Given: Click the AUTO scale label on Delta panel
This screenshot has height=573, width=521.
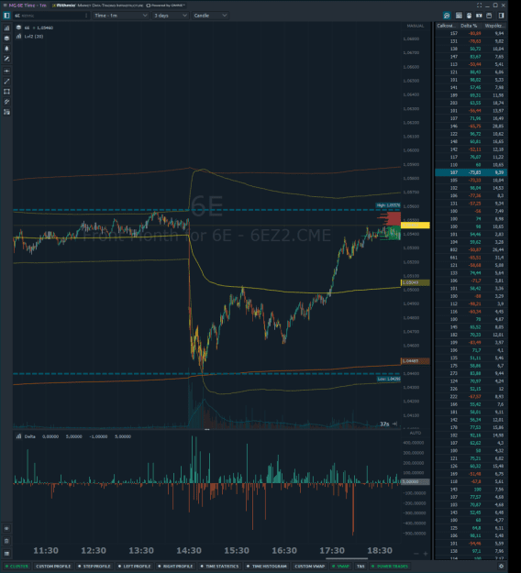Looking at the screenshot, I should coord(416,433).
